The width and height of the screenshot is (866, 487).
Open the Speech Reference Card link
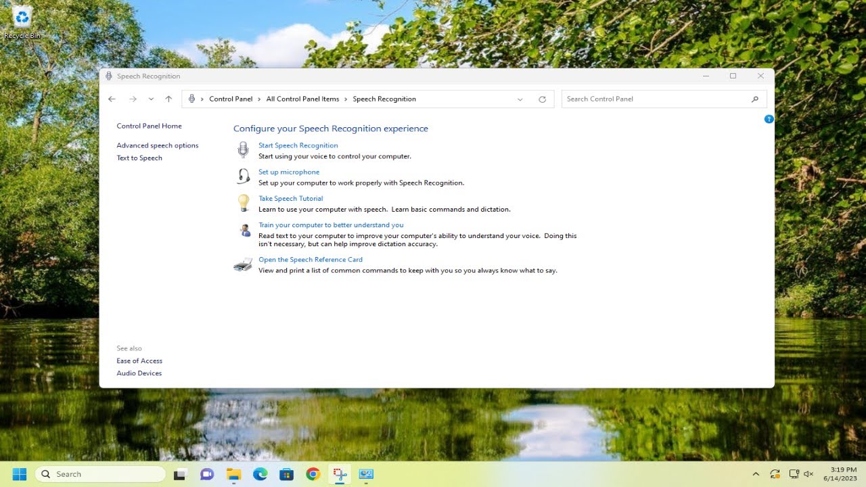[x=311, y=260]
